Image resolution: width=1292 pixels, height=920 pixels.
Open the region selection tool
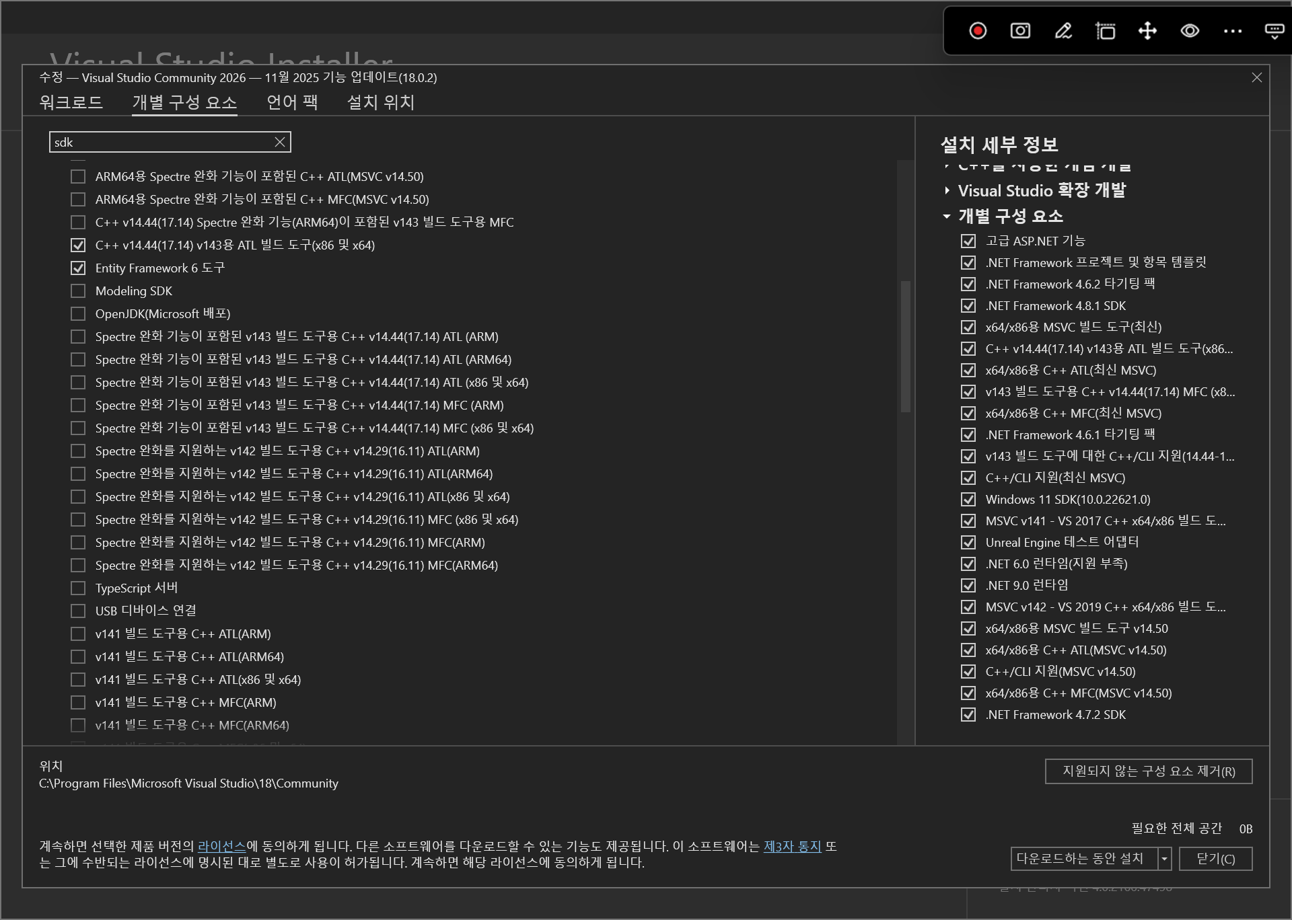pyautogui.click(x=1104, y=31)
